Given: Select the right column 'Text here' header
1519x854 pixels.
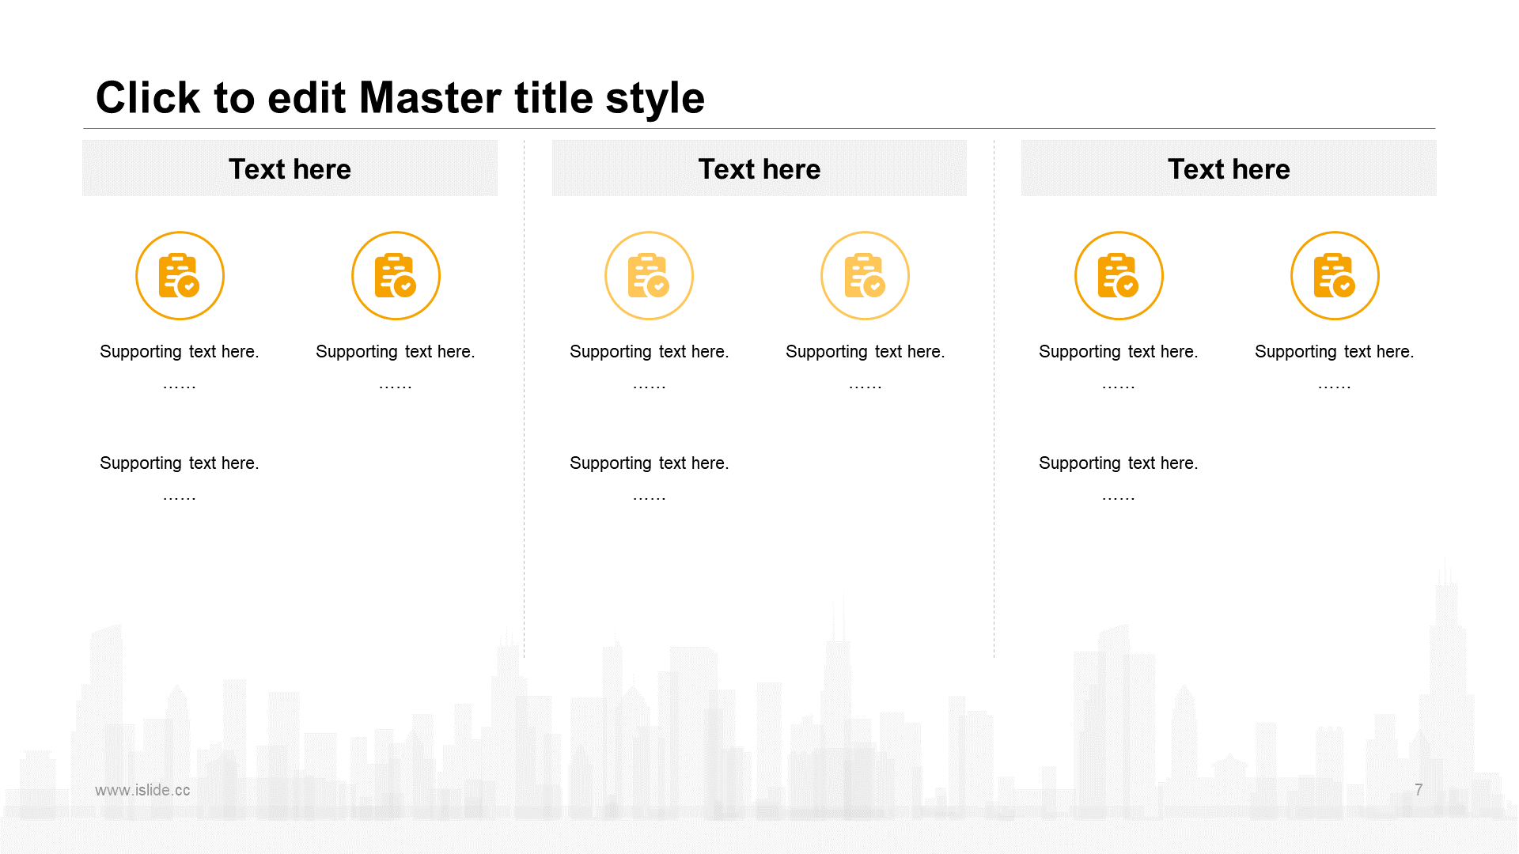Looking at the screenshot, I should click(1228, 168).
